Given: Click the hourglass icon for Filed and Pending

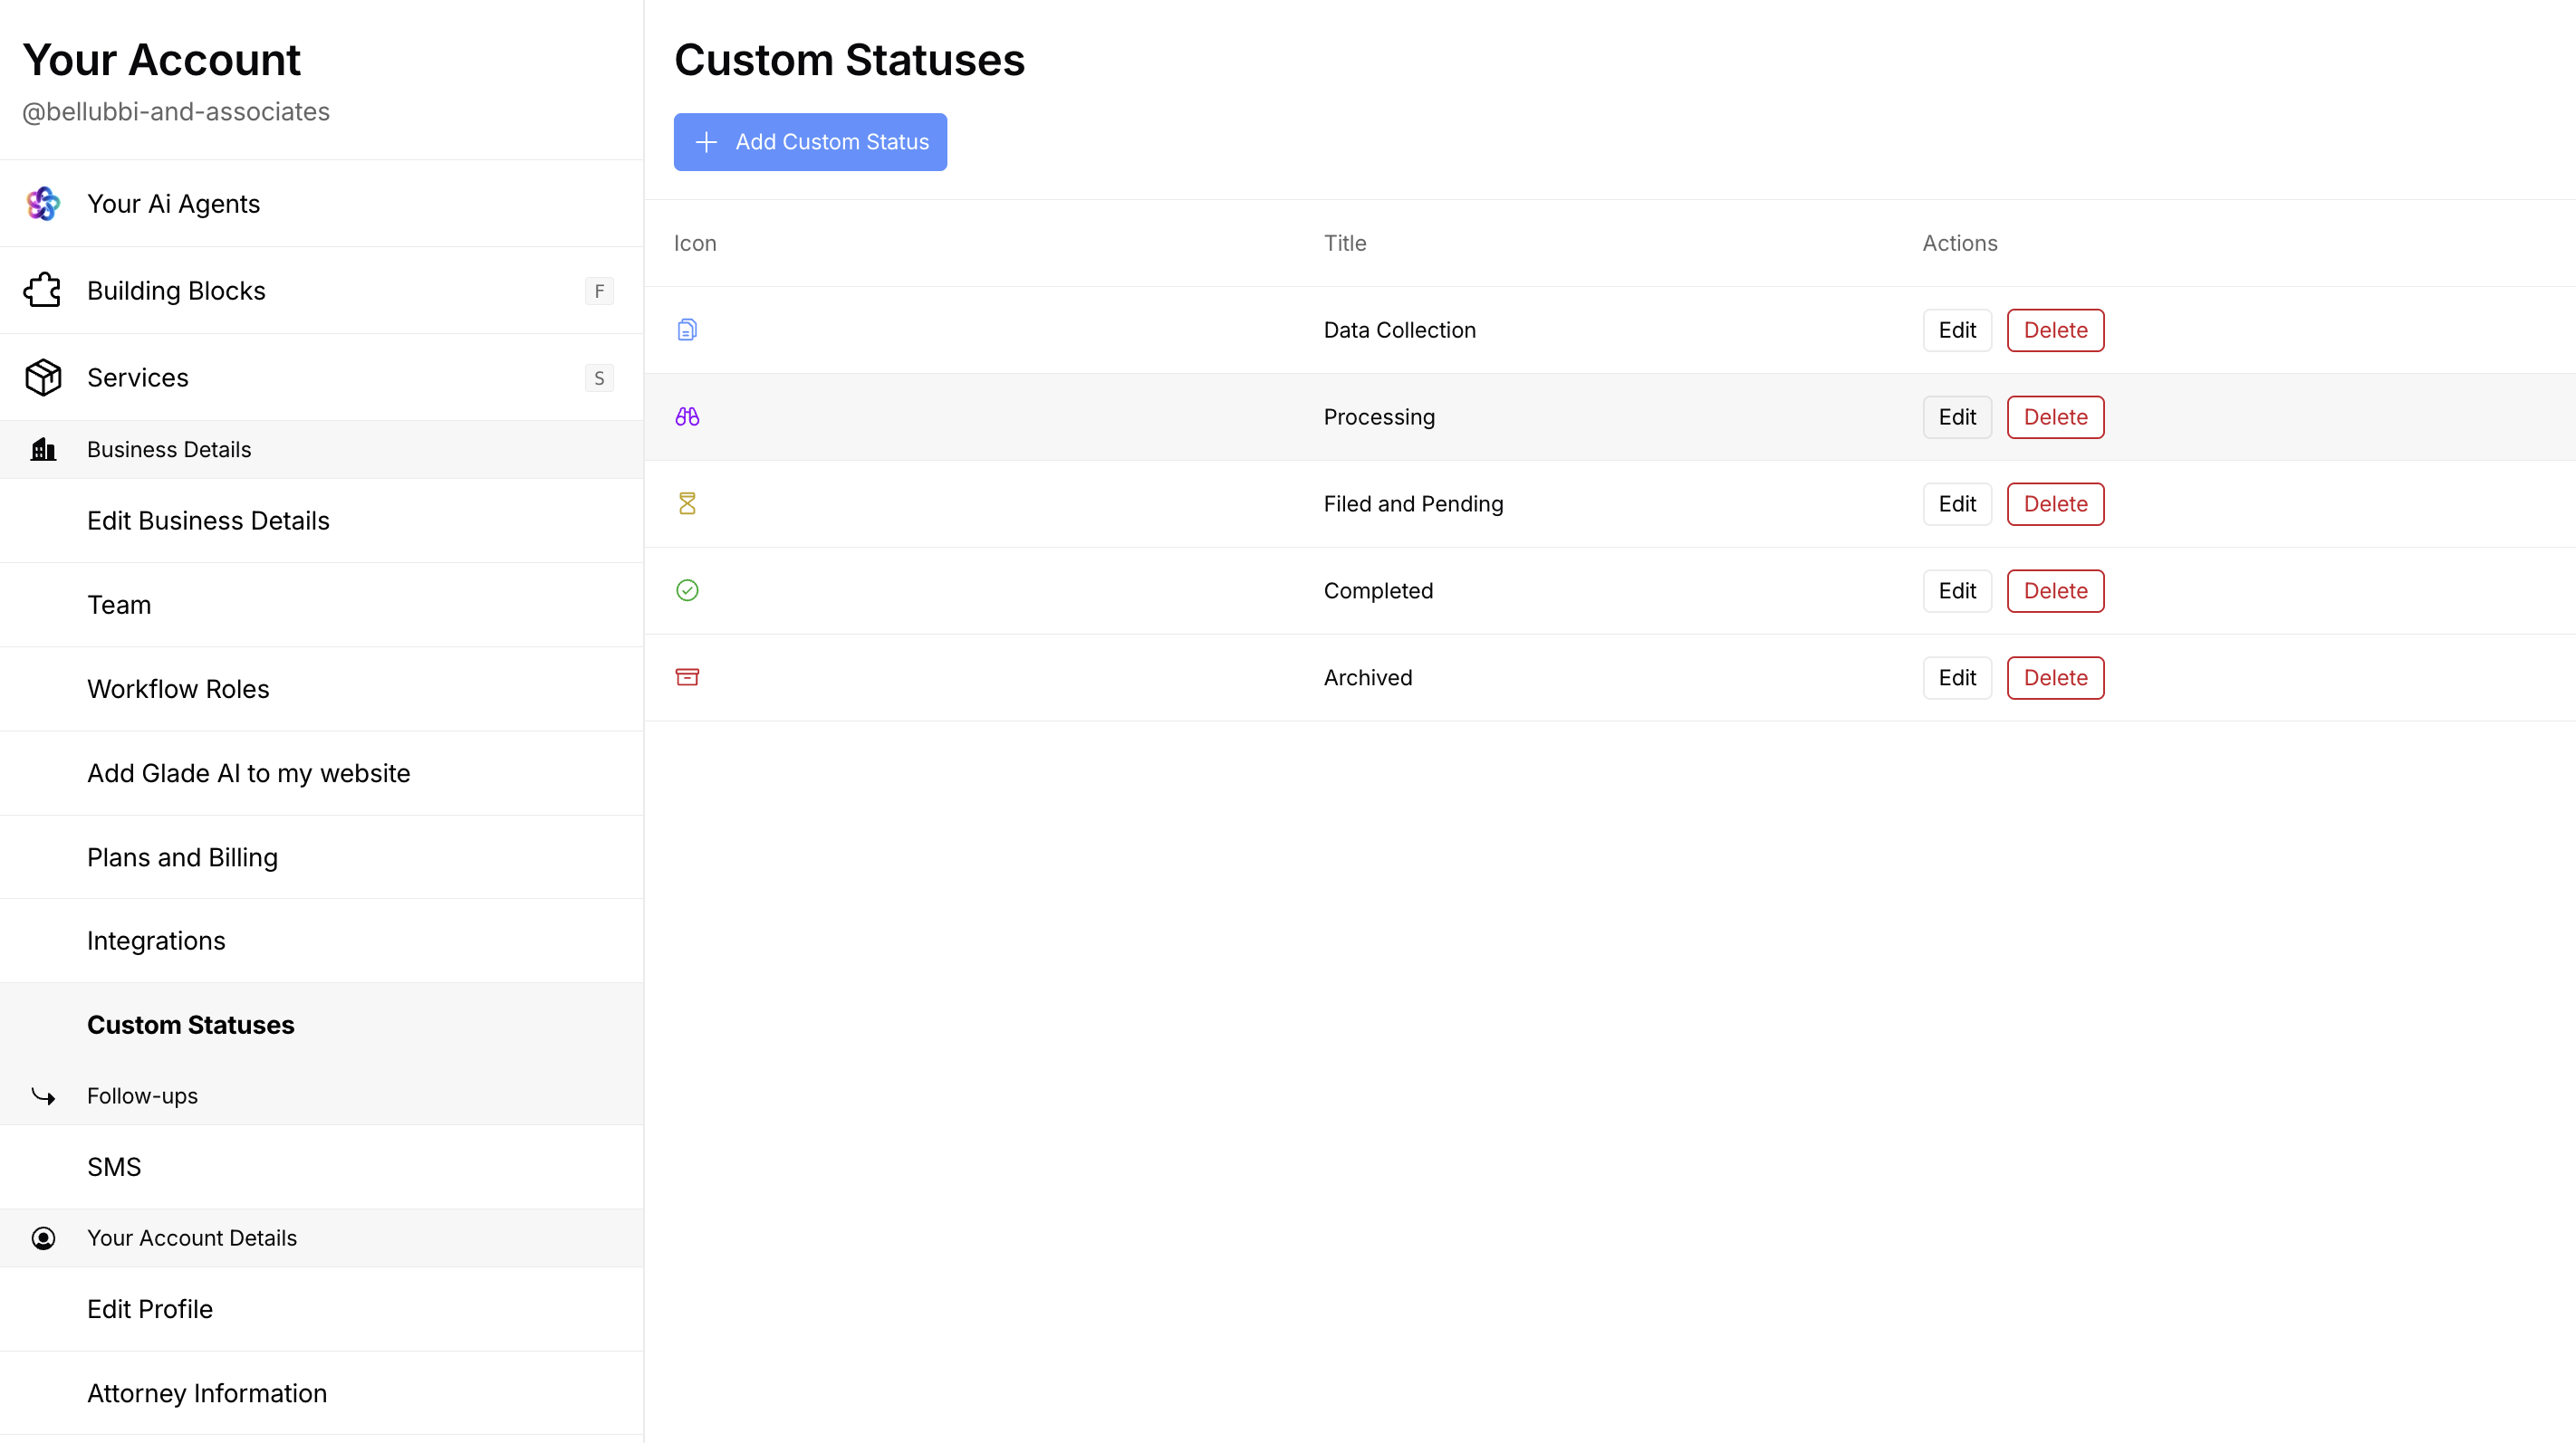Looking at the screenshot, I should (x=687, y=503).
